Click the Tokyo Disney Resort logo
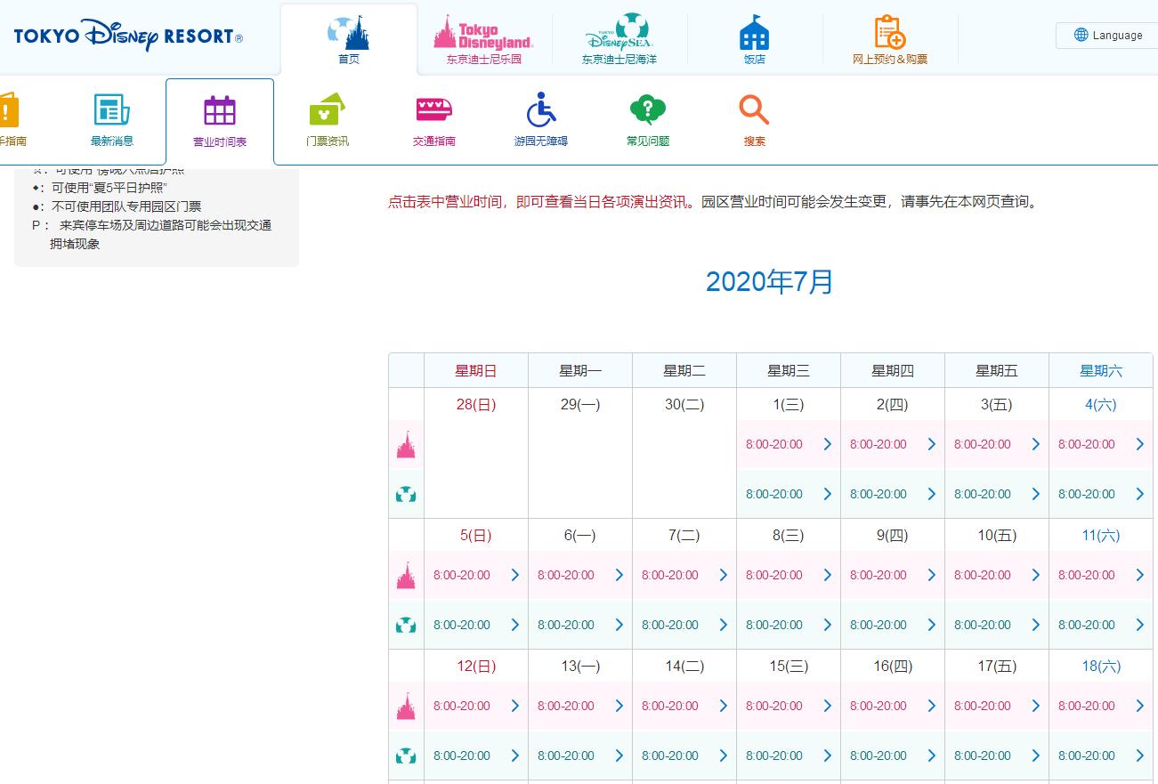 128,36
